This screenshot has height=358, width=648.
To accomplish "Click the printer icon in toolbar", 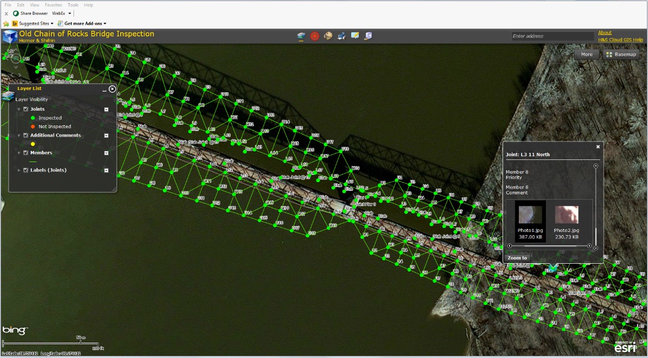I will (342, 36).
